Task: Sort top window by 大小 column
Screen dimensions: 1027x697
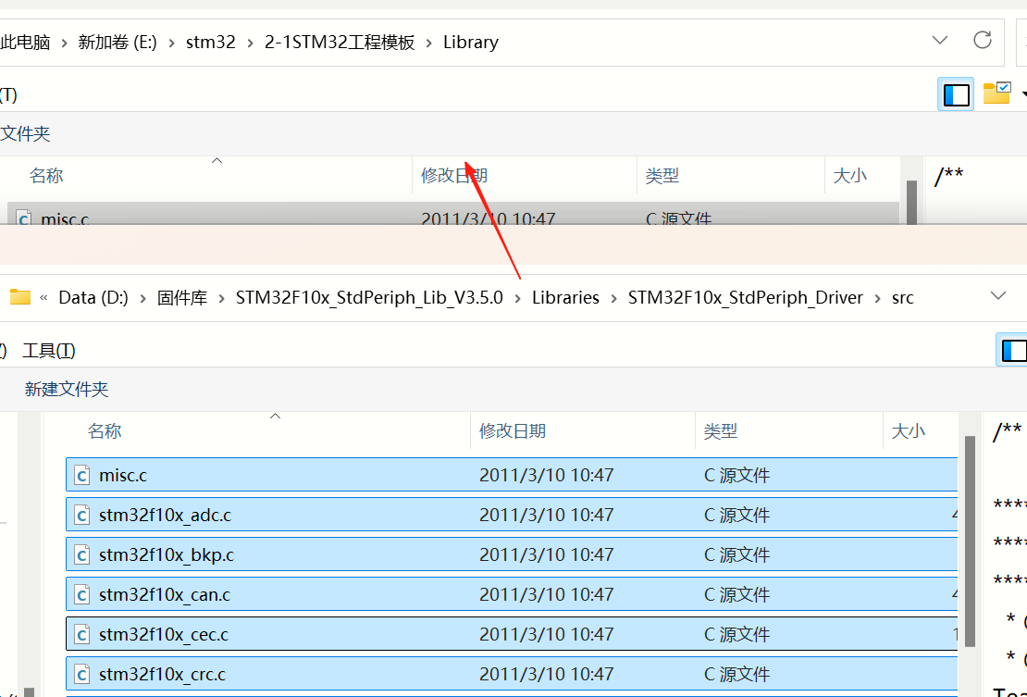Action: [849, 176]
